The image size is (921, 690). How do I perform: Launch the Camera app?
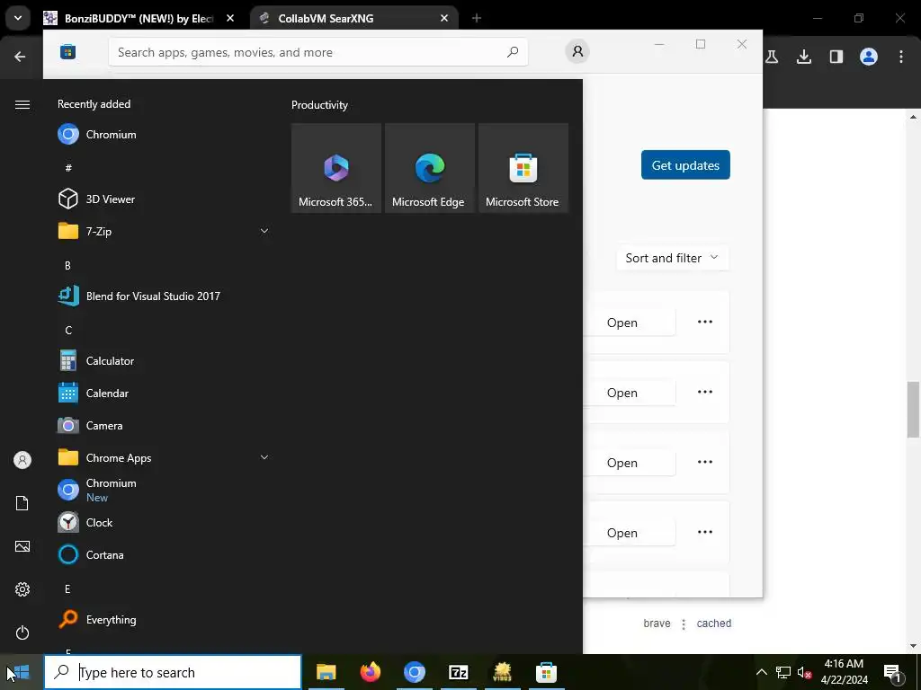coord(165,425)
